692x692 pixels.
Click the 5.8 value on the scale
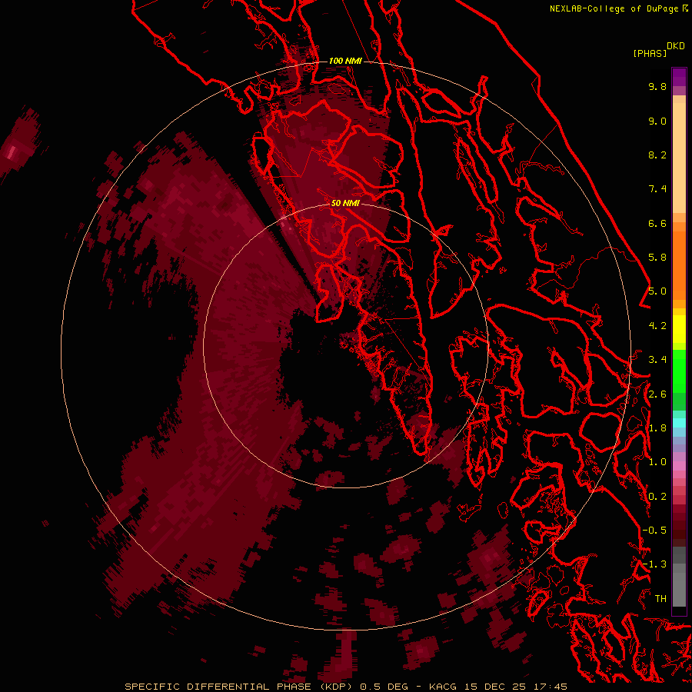pos(657,258)
